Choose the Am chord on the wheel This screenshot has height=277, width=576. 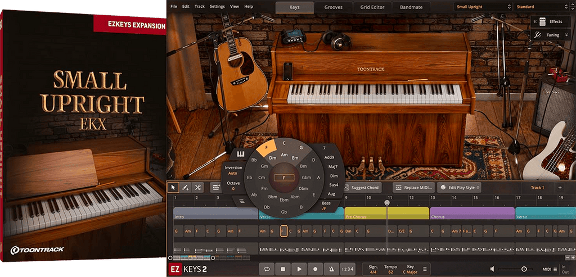tap(284, 155)
